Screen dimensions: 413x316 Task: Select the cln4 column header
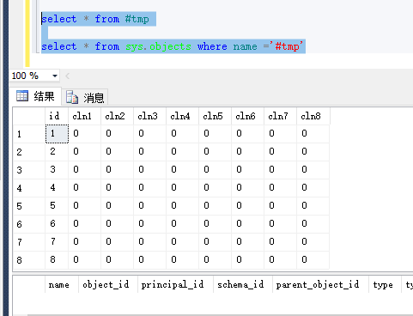coord(182,116)
